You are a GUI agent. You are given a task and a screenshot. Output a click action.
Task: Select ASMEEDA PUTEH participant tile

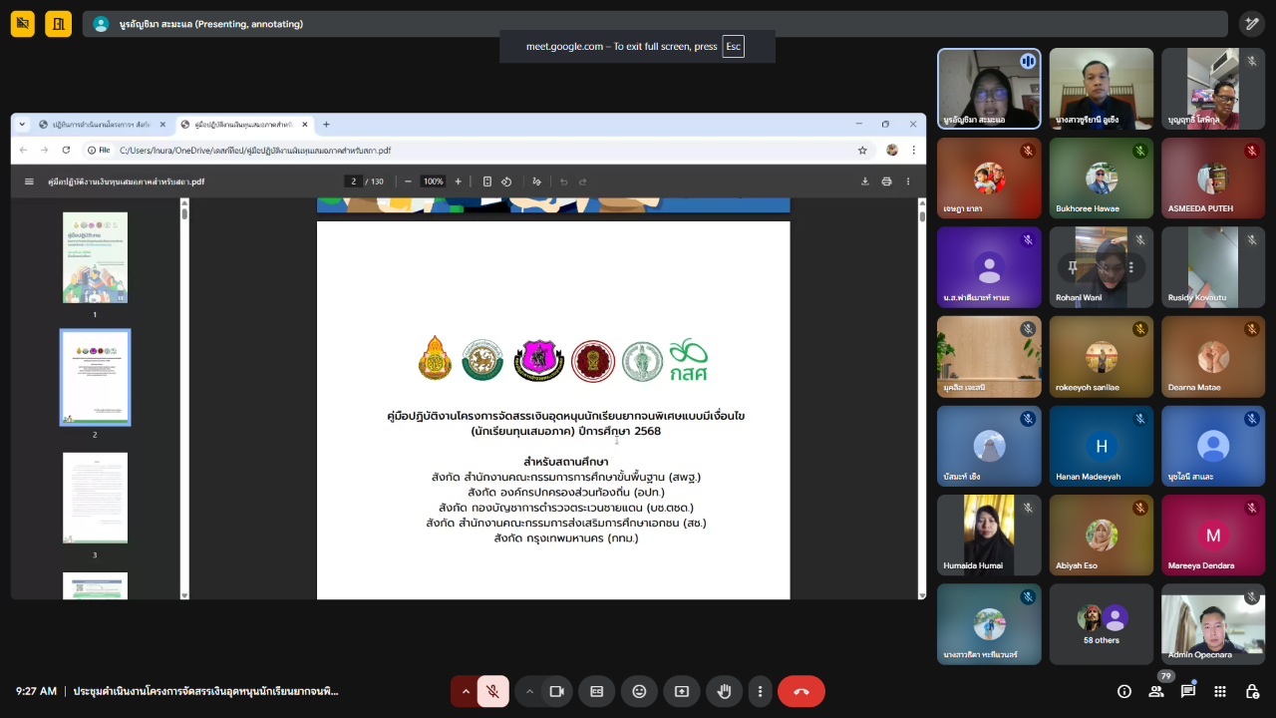point(1213,177)
